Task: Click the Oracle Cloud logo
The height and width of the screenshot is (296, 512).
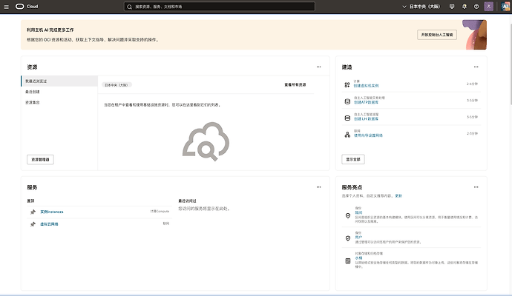Action: (27, 6)
